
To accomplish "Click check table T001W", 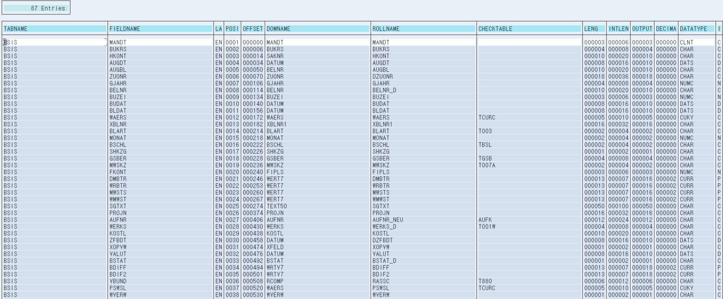I will click(487, 226).
